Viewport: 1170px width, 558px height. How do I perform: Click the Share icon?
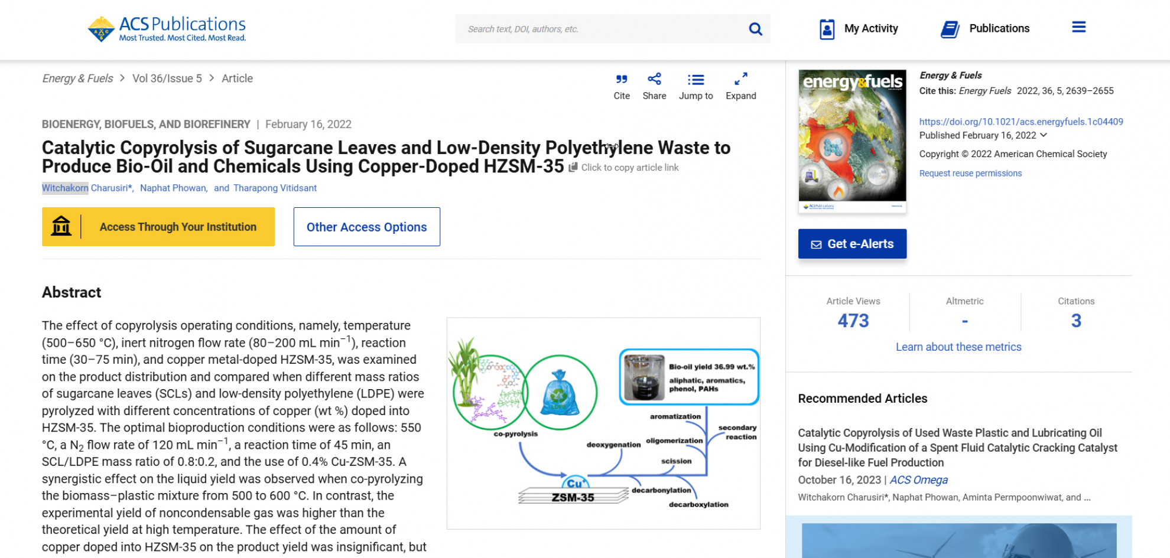click(x=654, y=79)
